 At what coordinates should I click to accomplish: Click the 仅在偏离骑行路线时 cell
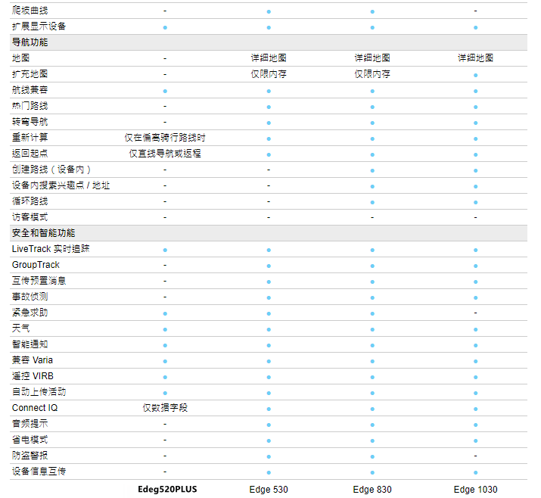(165, 138)
